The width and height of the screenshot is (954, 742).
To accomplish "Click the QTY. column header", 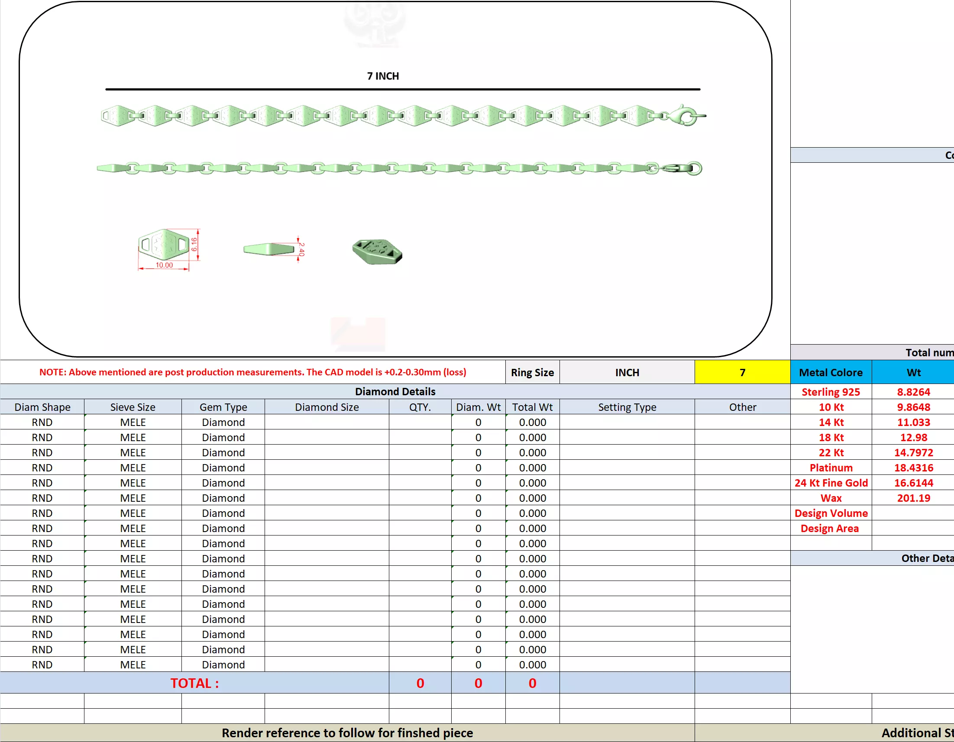I will tap(420, 407).
